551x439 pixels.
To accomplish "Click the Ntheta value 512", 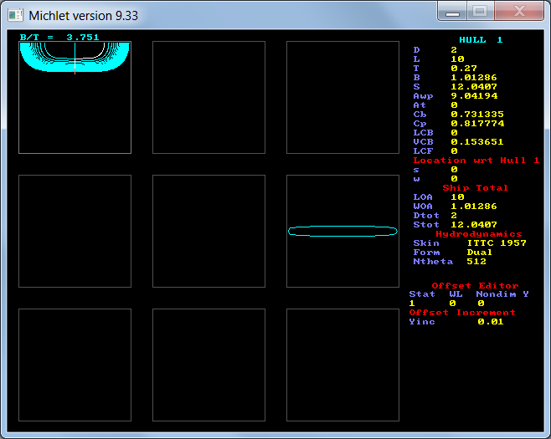I will pyautogui.click(x=477, y=262).
